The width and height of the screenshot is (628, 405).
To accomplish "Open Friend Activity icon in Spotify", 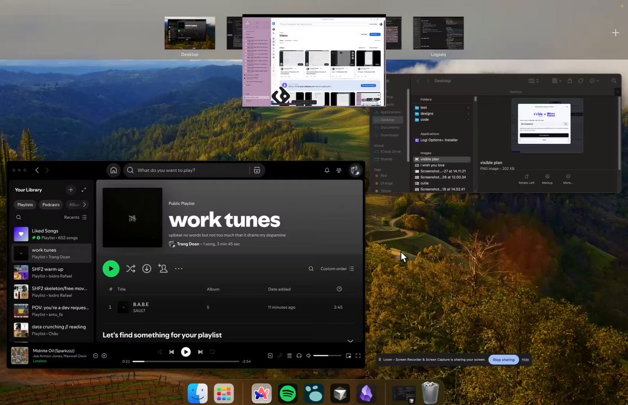I will tap(339, 170).
